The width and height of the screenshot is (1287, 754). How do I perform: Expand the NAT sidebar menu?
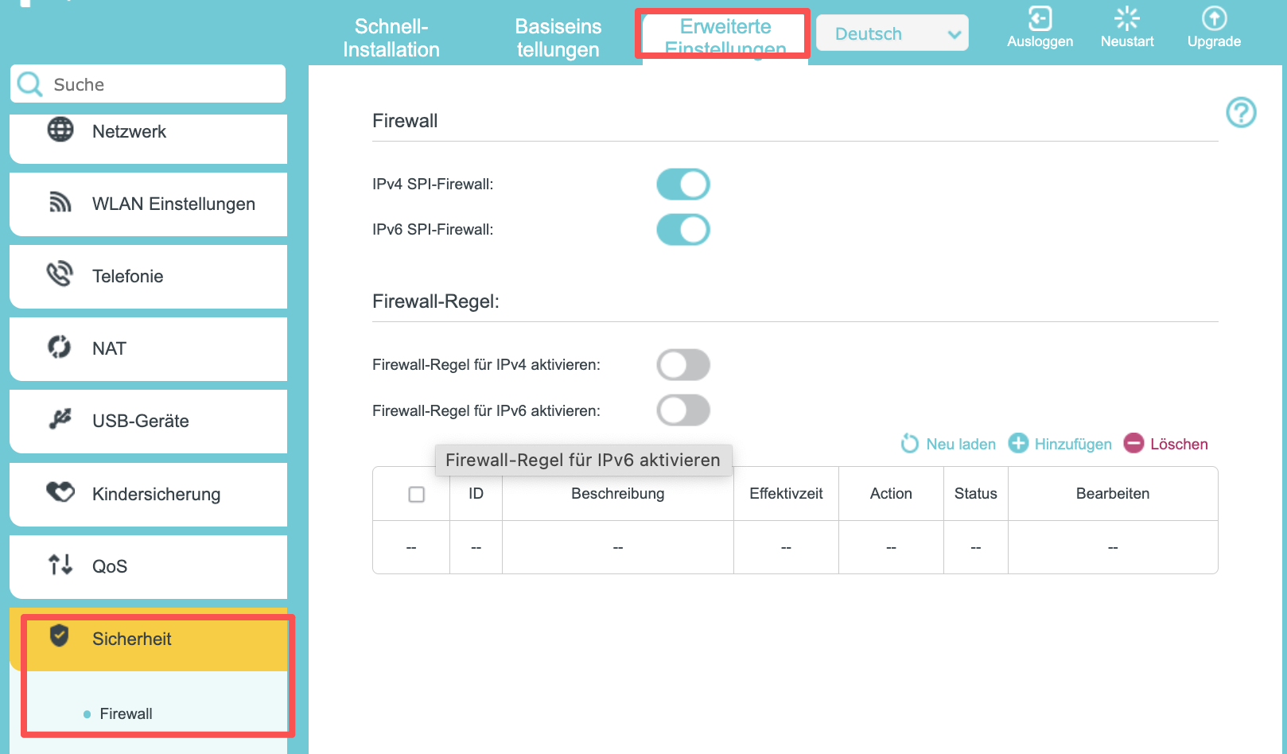148,349
